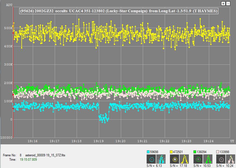The height and width of the screenshot is (168, 236).
Task: Click the yellow color swatch beside 472501
Action: point(172,152)
